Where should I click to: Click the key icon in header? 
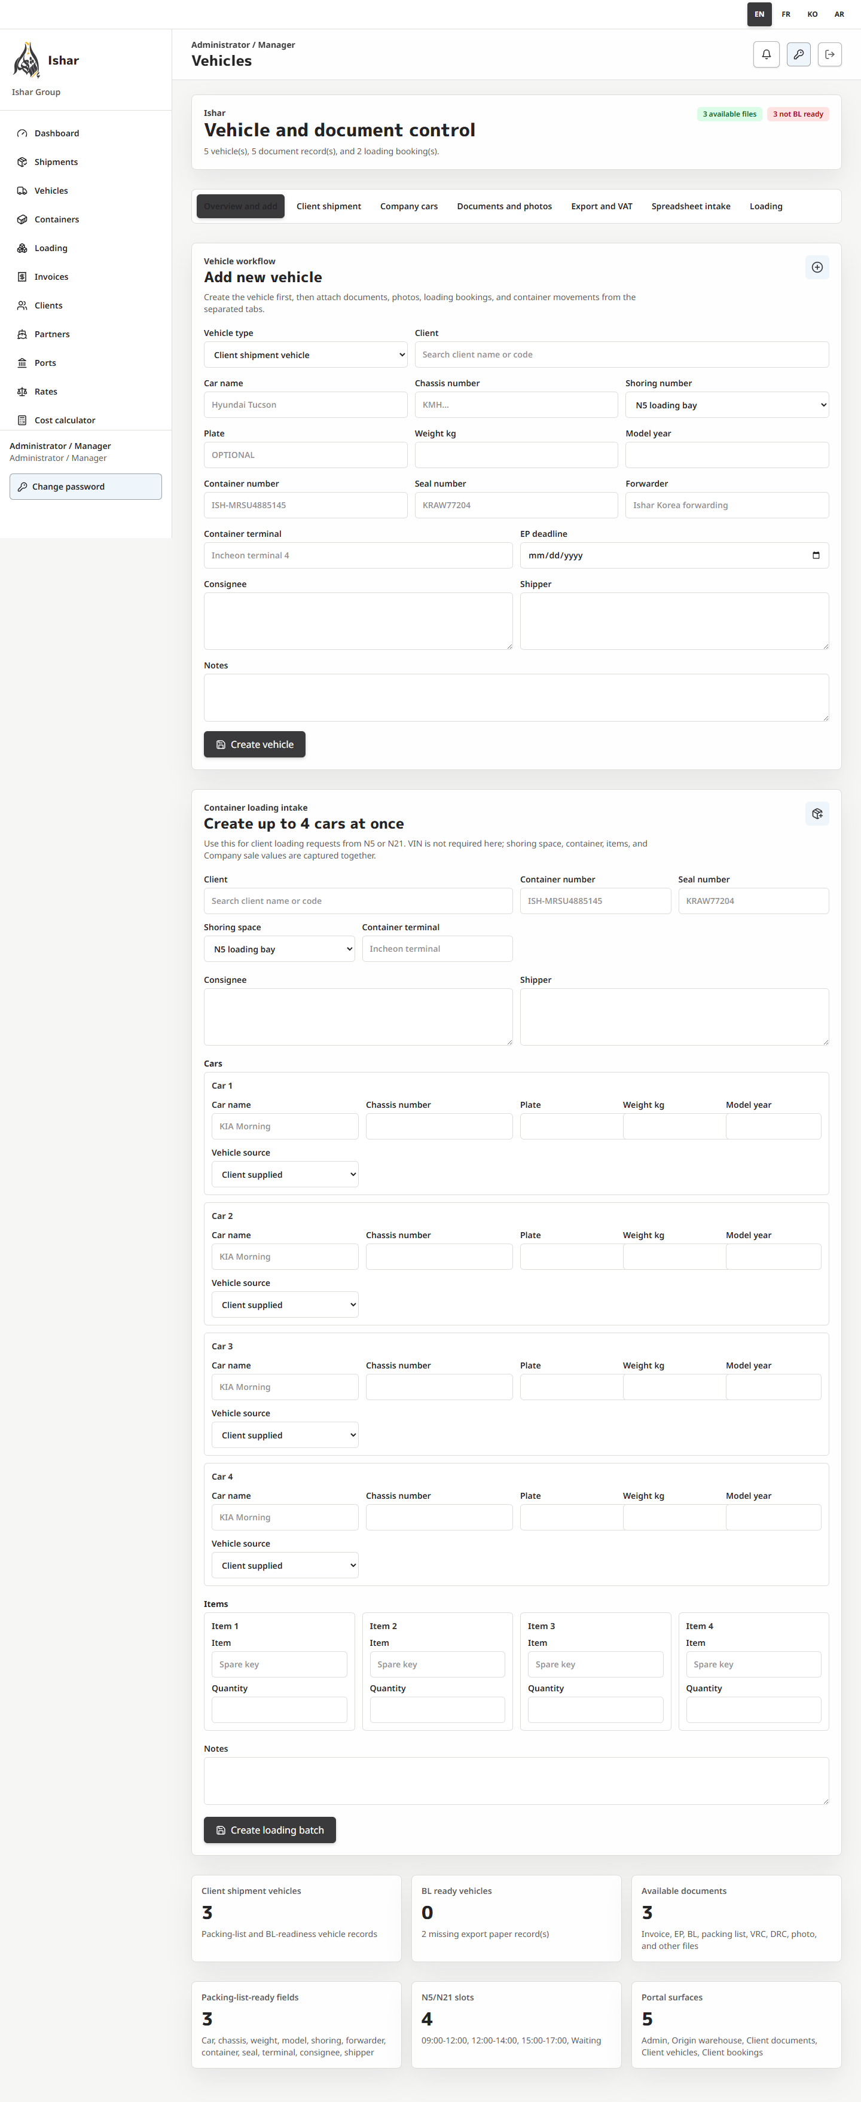pos(798,54)
